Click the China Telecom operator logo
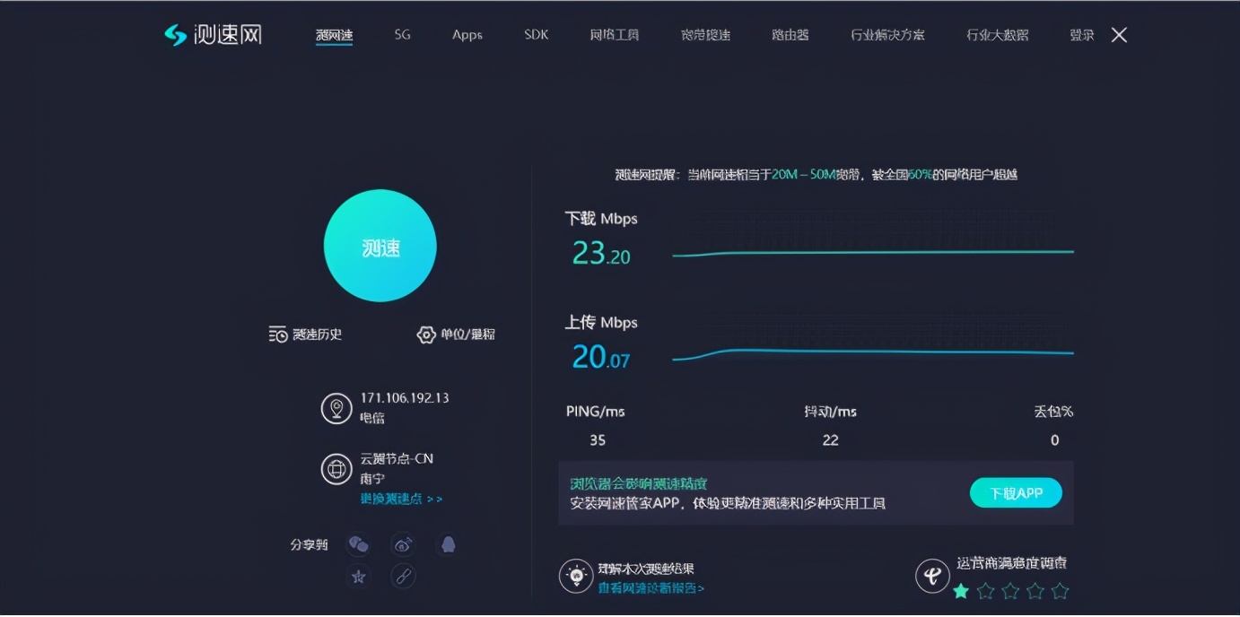1240x617 pixels. (x=932, y=576)
